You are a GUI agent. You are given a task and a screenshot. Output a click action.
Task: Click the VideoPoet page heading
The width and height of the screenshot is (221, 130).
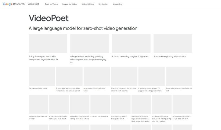[x=49, y=18]
